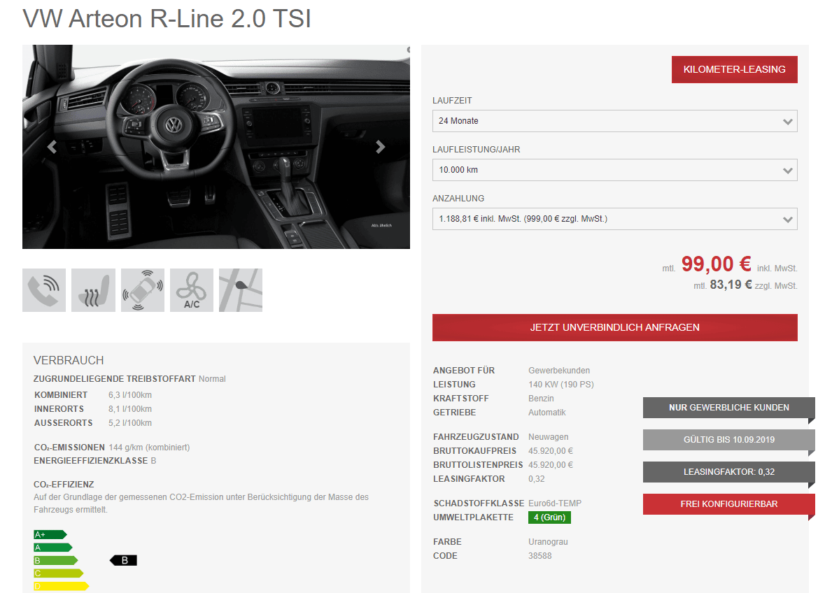The height and width of the screenshot is (593, 825).
Task: Open the Laufzeit dropdown showing 24 Monate
Action: point(614,121)
